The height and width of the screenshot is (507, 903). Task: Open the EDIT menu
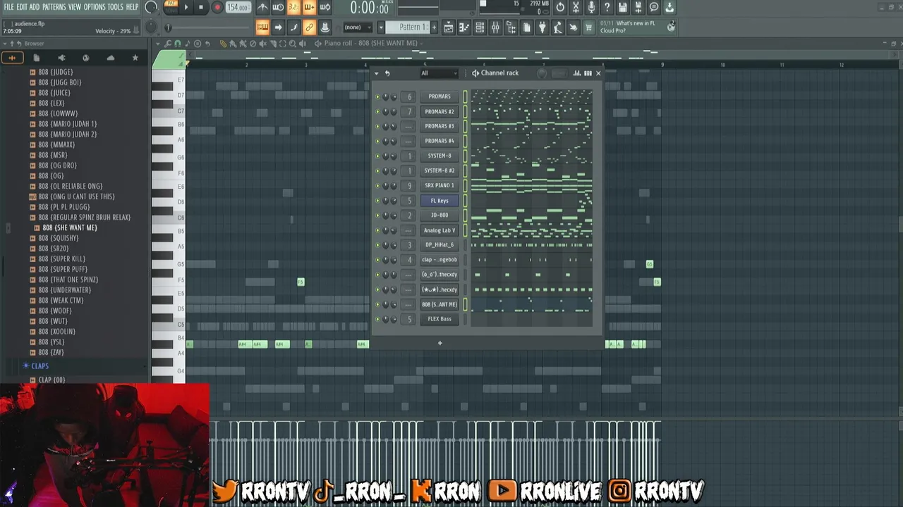22,7
